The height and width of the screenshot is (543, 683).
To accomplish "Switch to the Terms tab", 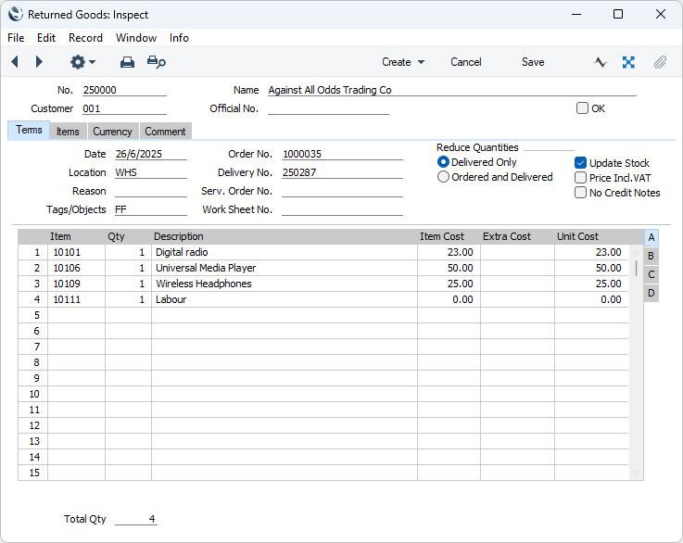I will coord(29,131).
